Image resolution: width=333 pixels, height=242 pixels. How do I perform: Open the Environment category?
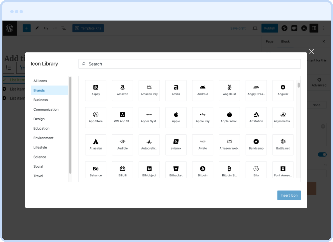tap(50, 138)
